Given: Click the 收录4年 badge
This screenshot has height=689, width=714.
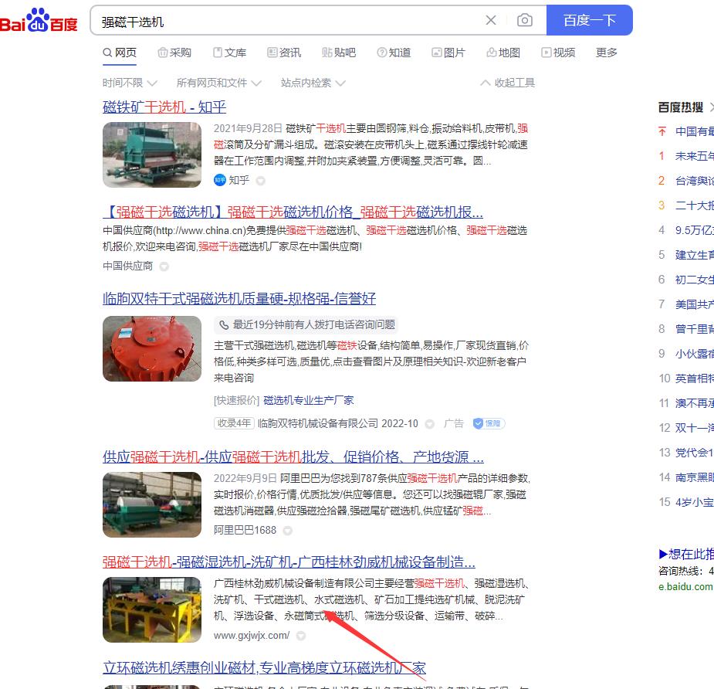Looking at the screenshot, I should [234, 423].
